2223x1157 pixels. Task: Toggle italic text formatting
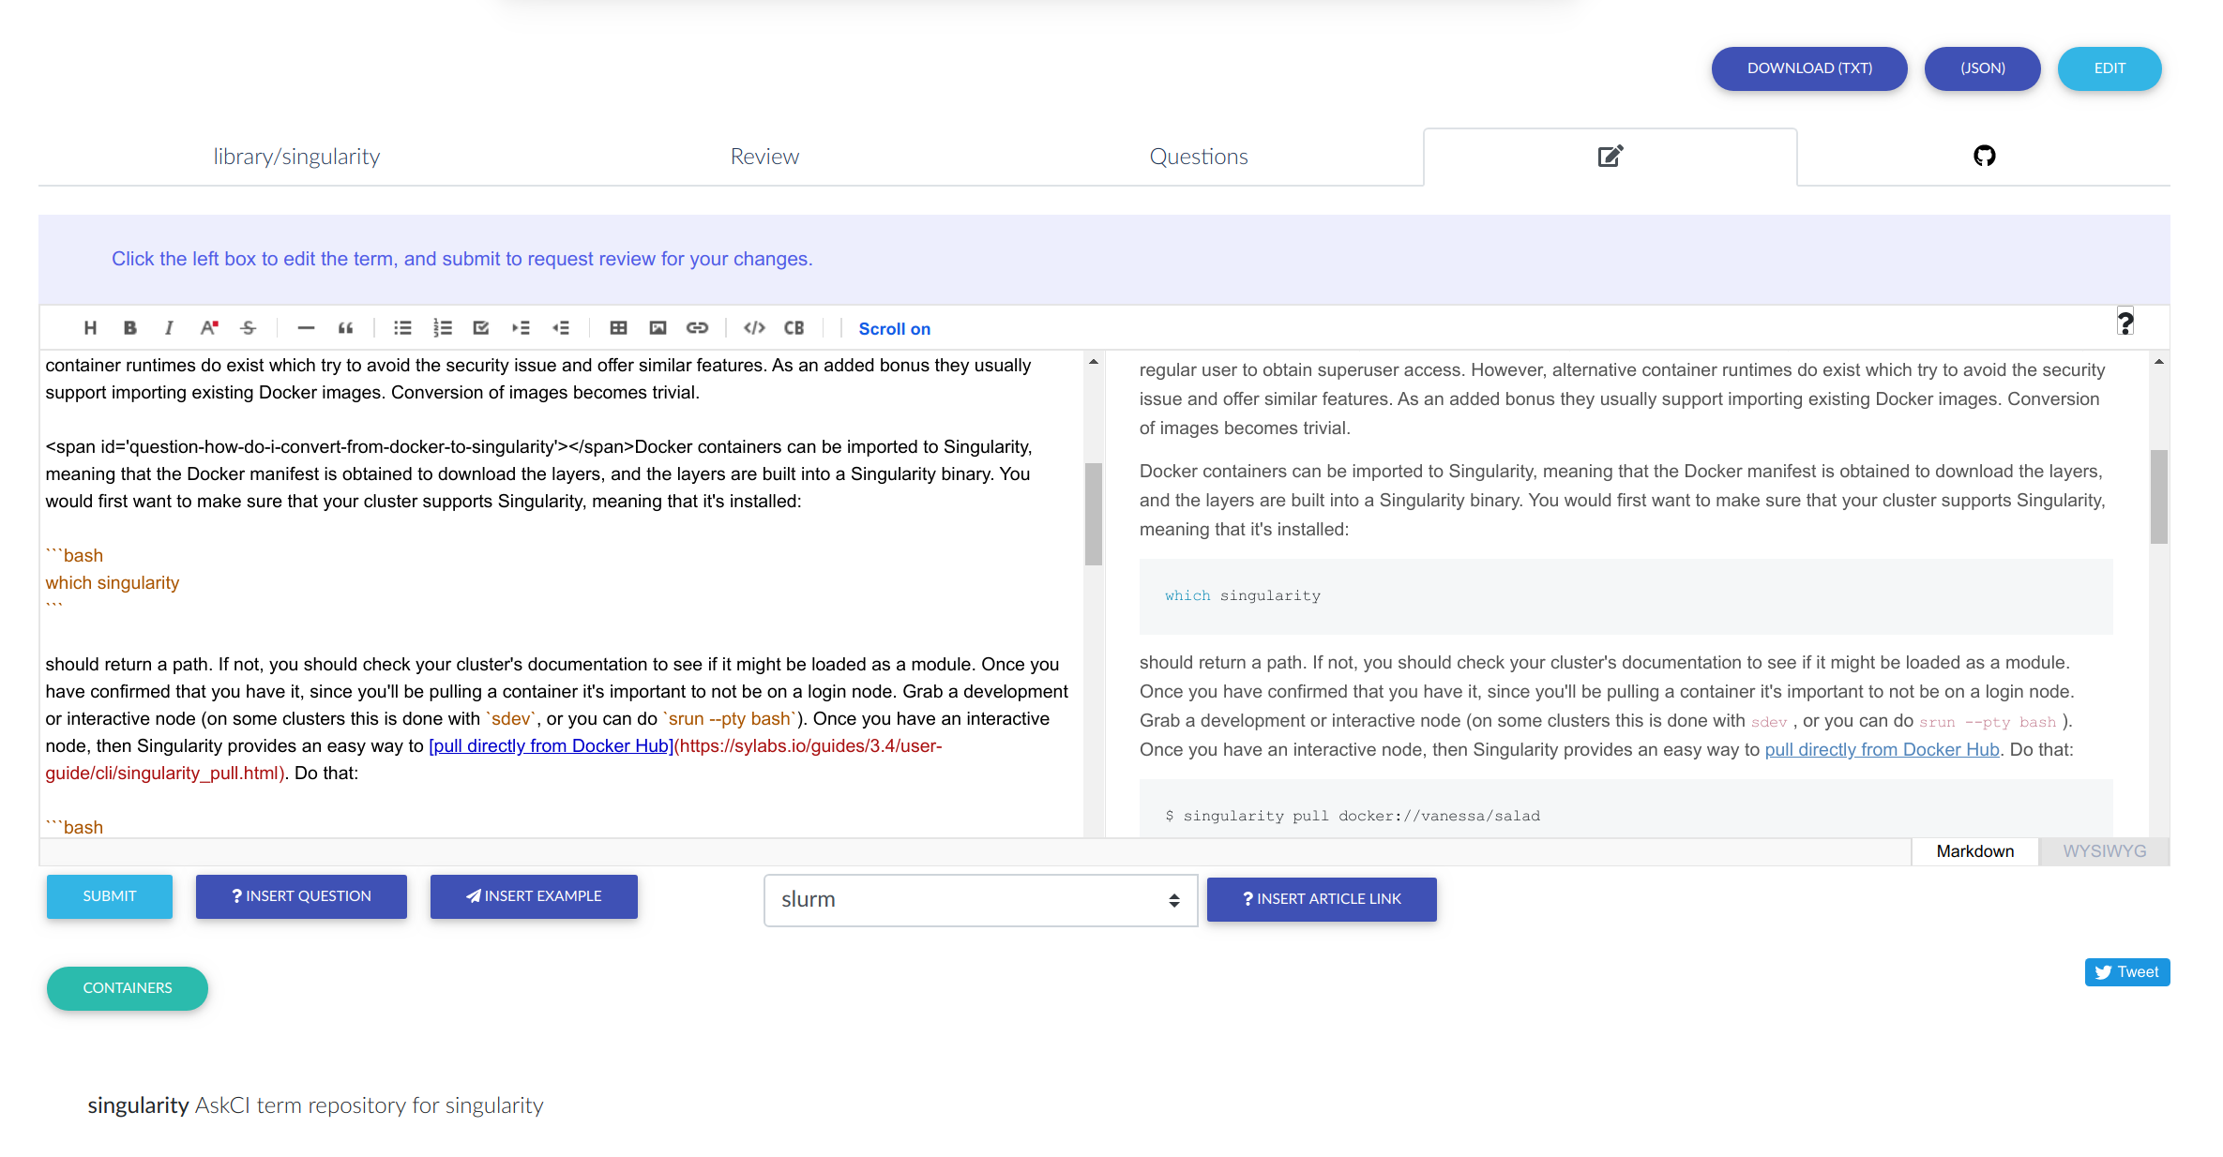[x=169, y=328]
